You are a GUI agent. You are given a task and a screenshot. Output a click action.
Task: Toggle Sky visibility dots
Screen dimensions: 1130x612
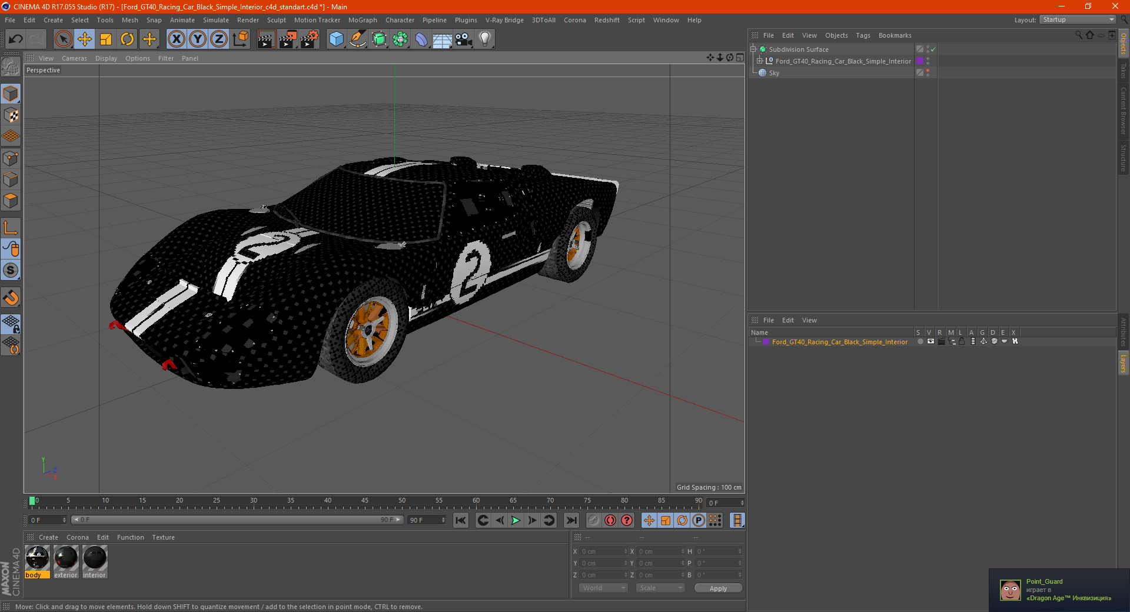(928, 73)
